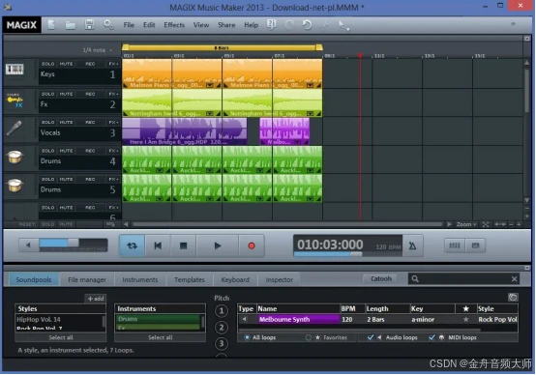
Task: Click the zoom to fit icon
Action: click(486, 224)
